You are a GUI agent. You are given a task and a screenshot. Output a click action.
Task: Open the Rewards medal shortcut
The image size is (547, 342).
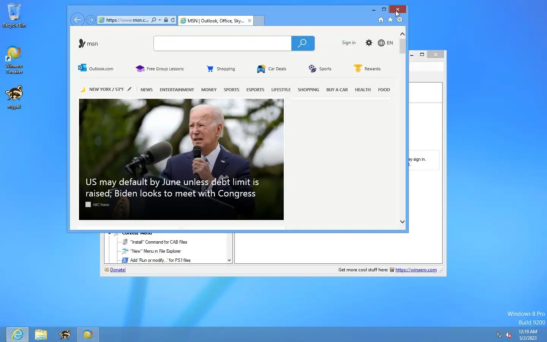tap(367, 69)
